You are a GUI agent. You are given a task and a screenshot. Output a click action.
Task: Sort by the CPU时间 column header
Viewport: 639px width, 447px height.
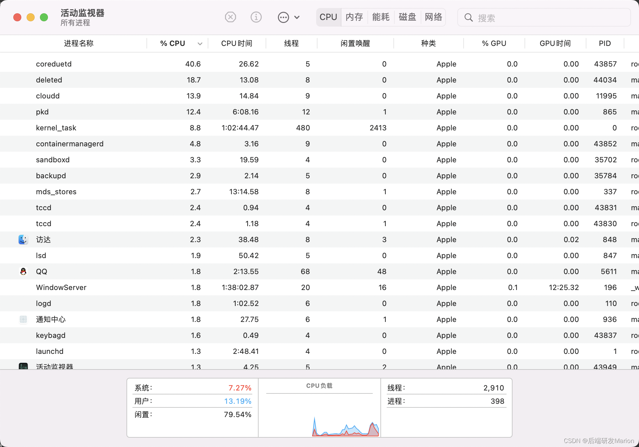coord(237,44)
